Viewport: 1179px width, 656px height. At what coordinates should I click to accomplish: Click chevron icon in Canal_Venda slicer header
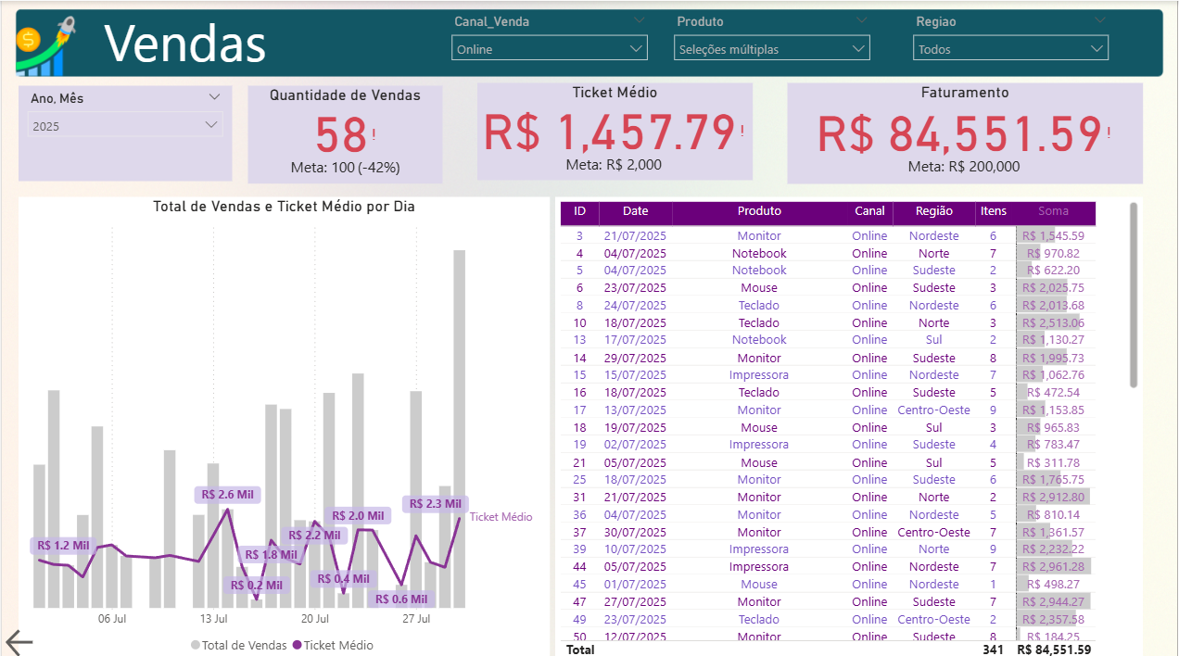(x=639, y=20)
